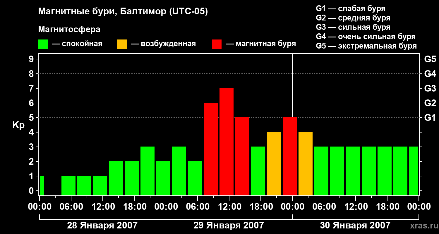Click the date label '30 Января 2007'
This screenshot has height=234, width=439.
point(355,225)
